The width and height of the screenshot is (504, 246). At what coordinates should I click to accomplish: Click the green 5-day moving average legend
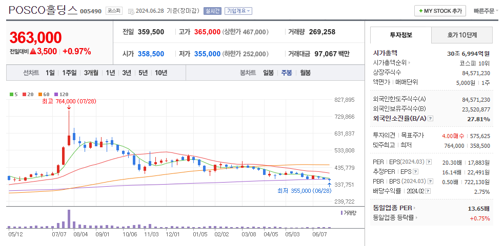point(13,94)
